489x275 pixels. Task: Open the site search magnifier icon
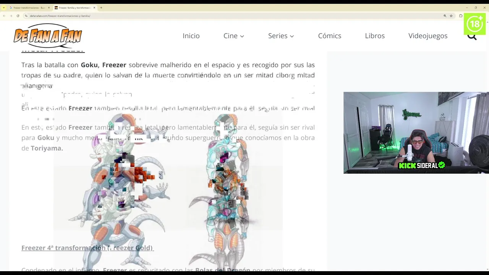tap(472, 36)
